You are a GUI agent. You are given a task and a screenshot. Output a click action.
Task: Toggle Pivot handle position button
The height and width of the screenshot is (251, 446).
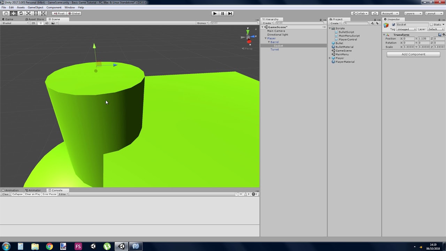tap(59, 13)
